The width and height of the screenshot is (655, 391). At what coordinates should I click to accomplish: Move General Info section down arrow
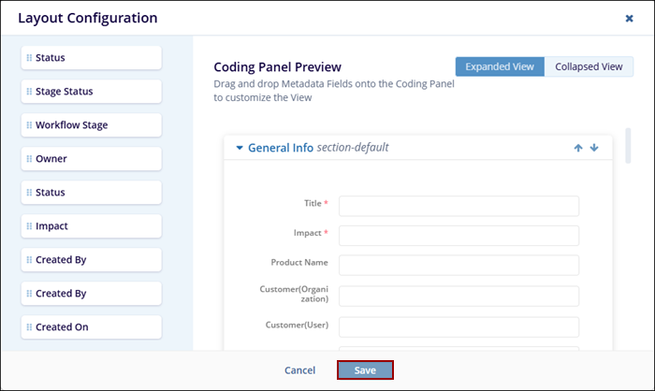pos(594,148)
